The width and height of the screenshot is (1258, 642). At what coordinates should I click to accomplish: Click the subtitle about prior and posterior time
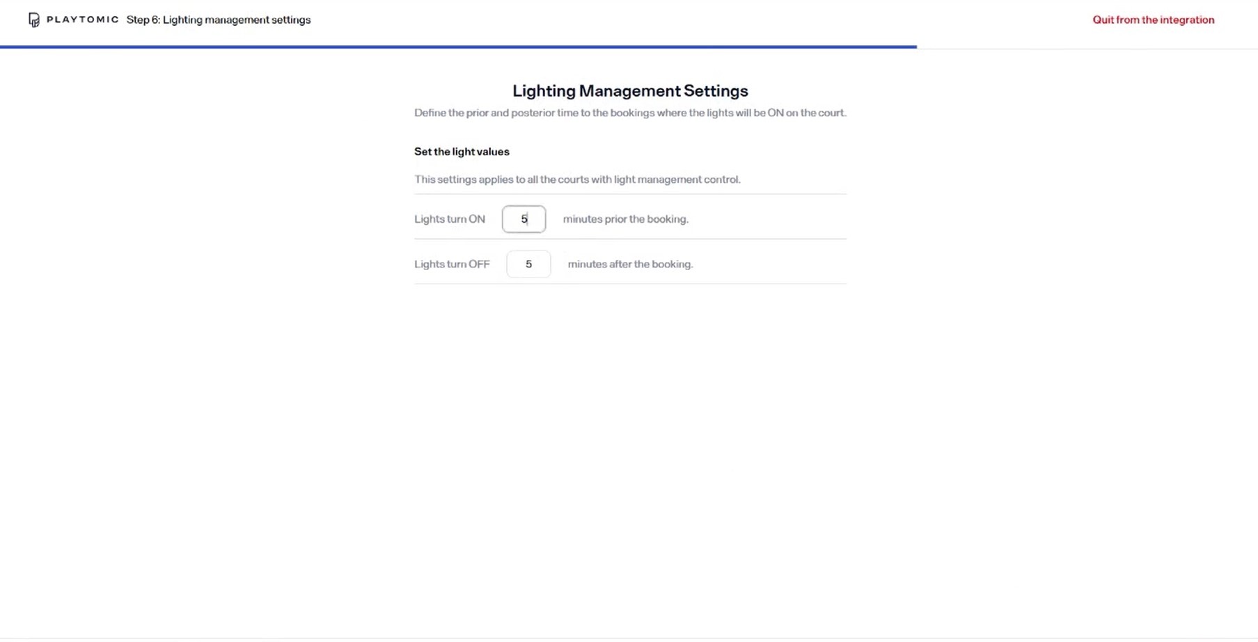[x=630, y=112]
